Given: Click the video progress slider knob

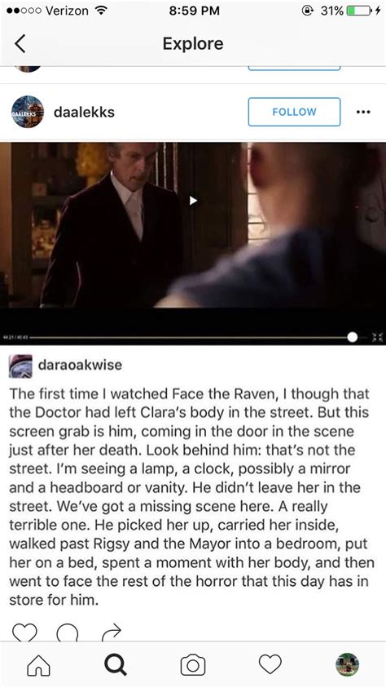Looking at the screenshot, I should (353, 337).
